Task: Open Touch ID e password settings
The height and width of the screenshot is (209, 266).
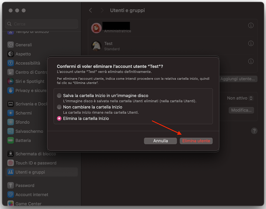Action: (10, 163)
